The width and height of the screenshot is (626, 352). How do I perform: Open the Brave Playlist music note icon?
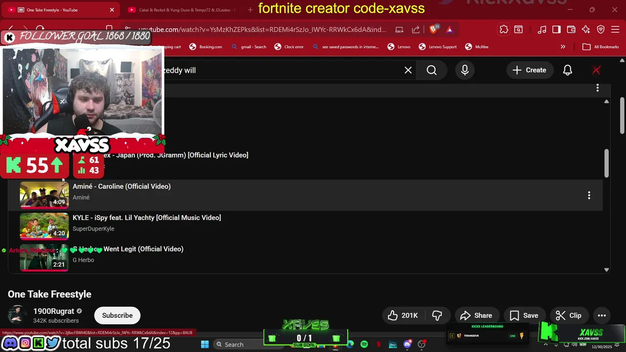coord(542,29)
